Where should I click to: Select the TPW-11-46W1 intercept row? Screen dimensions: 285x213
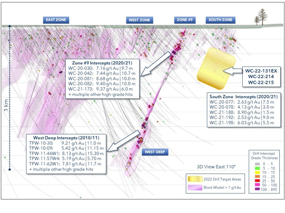(66, 153)
